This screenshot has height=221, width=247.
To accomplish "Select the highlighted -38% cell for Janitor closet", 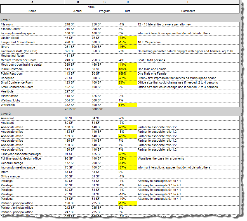I will tap(127, 38).
